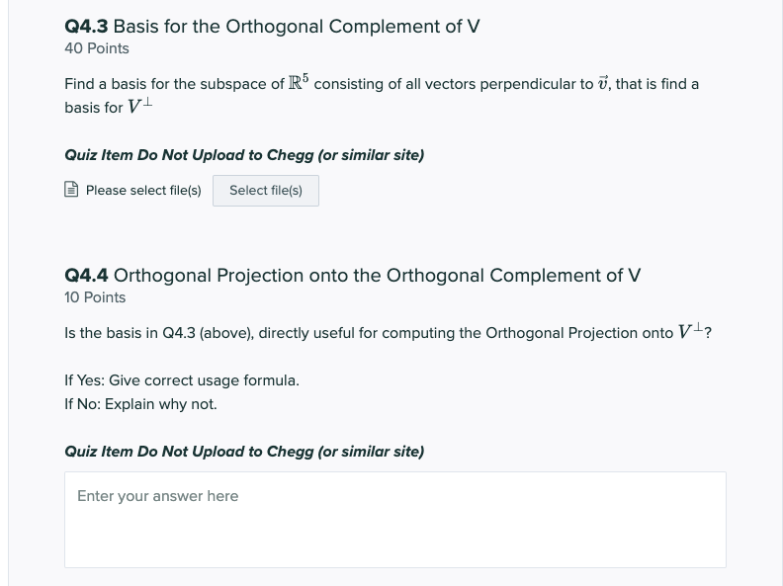Click the vector v symbol in Q4.3

(604, 83)
